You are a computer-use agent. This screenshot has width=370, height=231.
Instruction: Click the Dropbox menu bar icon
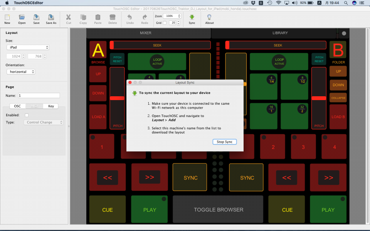click(x=253, y=3)
